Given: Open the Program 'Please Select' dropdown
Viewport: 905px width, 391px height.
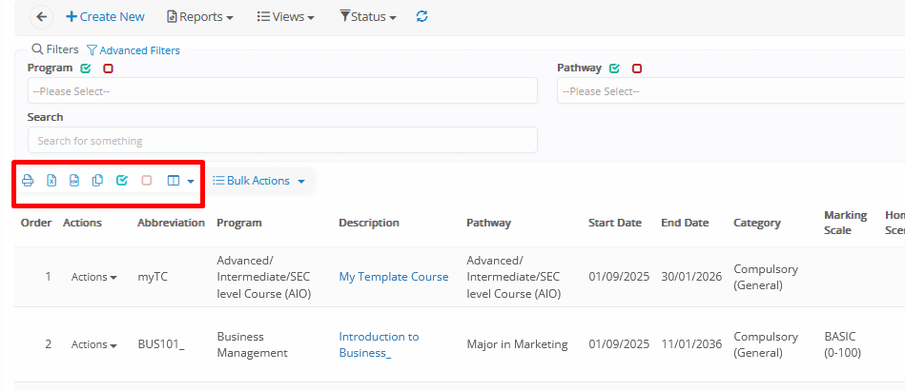Looking at the screenshot, I should (282, 91).
